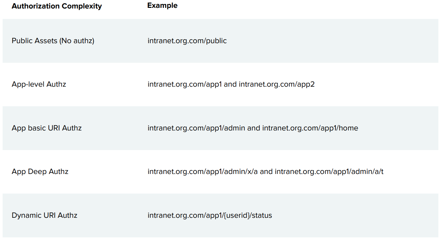Click the {userid} placeholder in the dynamic URL
The image size is (441, 240).
tap(237, 215)
